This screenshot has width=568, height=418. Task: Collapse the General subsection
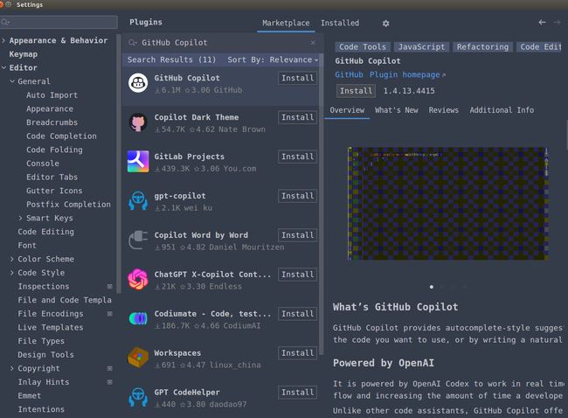[x=12, y=81]
